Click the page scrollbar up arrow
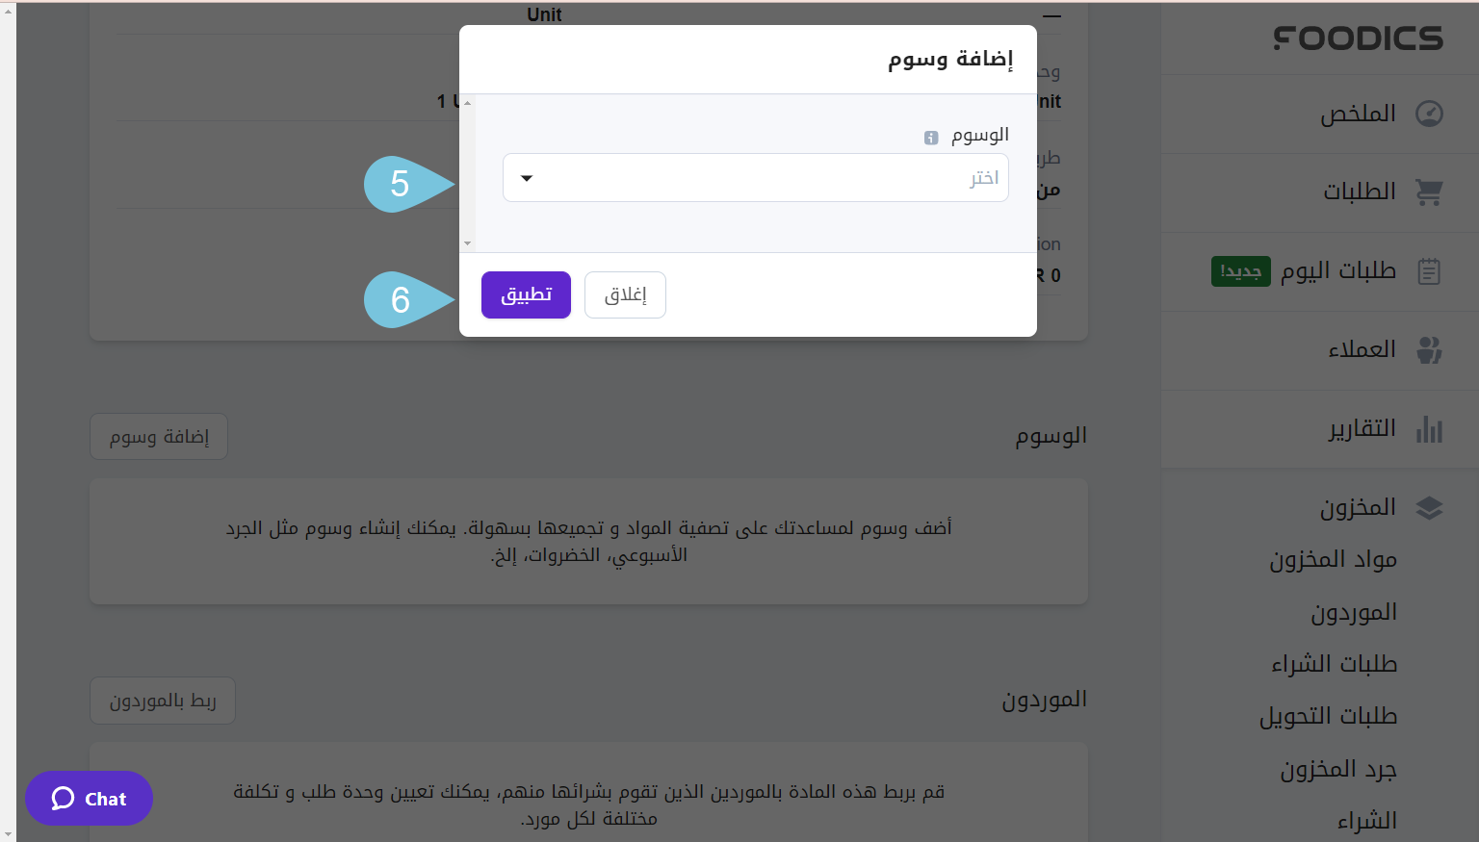This screenshot has width=1479, height=842. point(8,11)
